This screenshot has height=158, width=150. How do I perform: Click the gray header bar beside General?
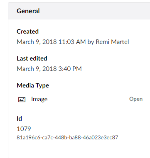click(94, 11)
